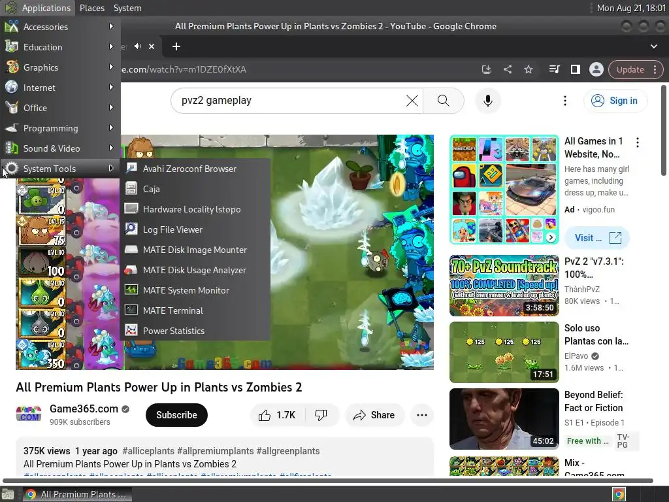Click the horizontal scrollbar at bottom

point(328,480)
